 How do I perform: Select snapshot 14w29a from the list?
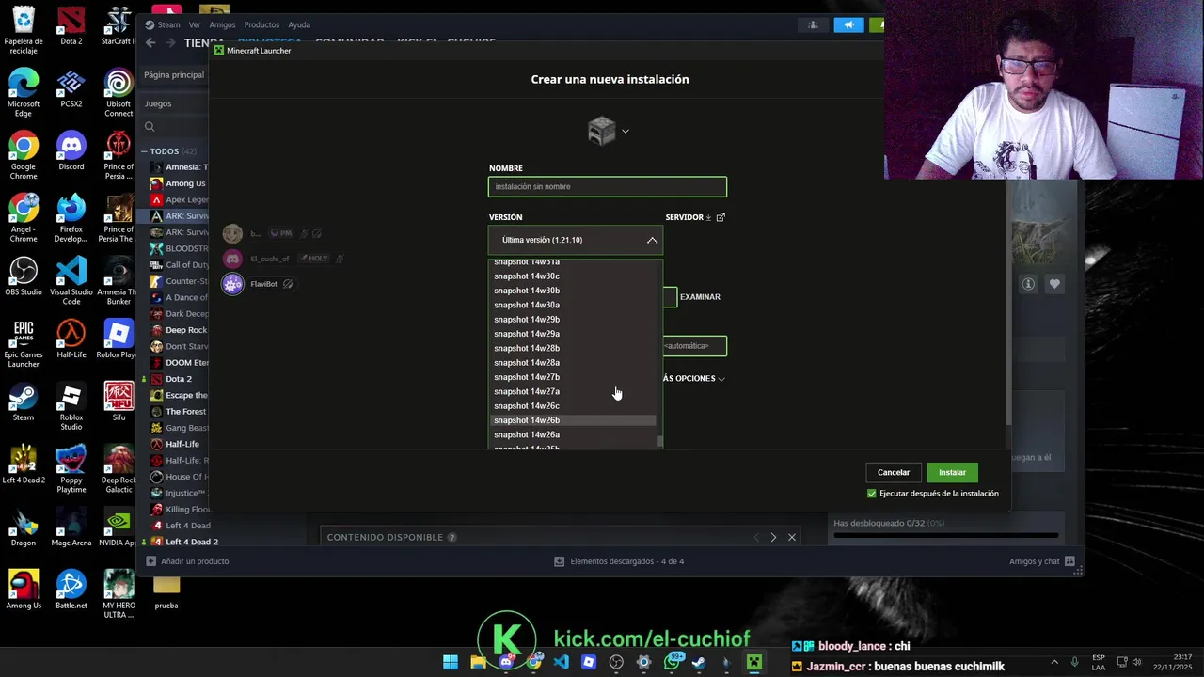[x=572, y=334]
